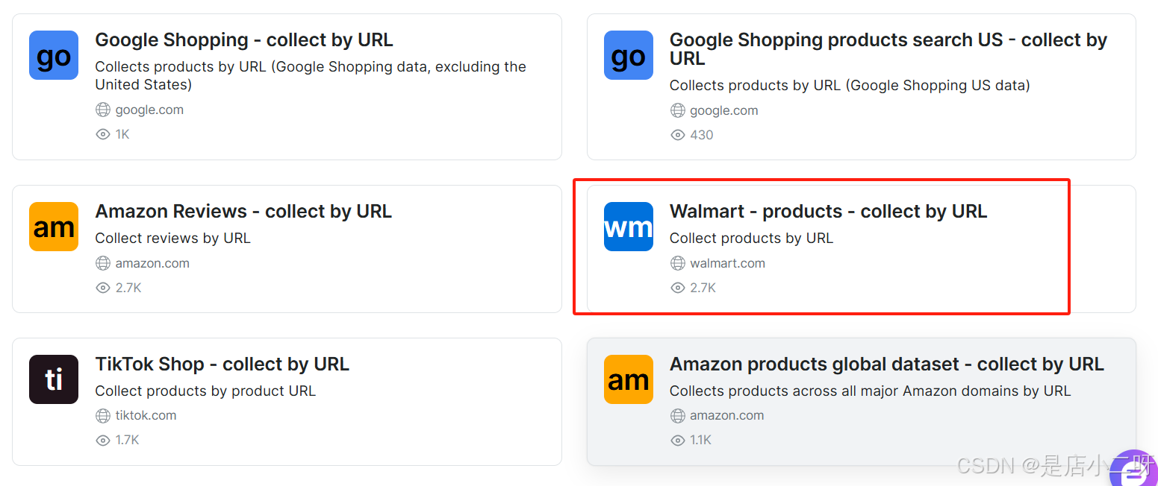Click the Google Shopping US search 'go' icon
This screenshot has width=1158, height=486.
[x=628, y=55]
